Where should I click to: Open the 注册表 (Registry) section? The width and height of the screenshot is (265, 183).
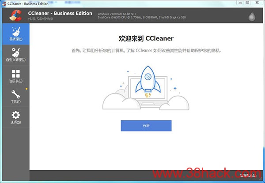(x=16, y=76)
